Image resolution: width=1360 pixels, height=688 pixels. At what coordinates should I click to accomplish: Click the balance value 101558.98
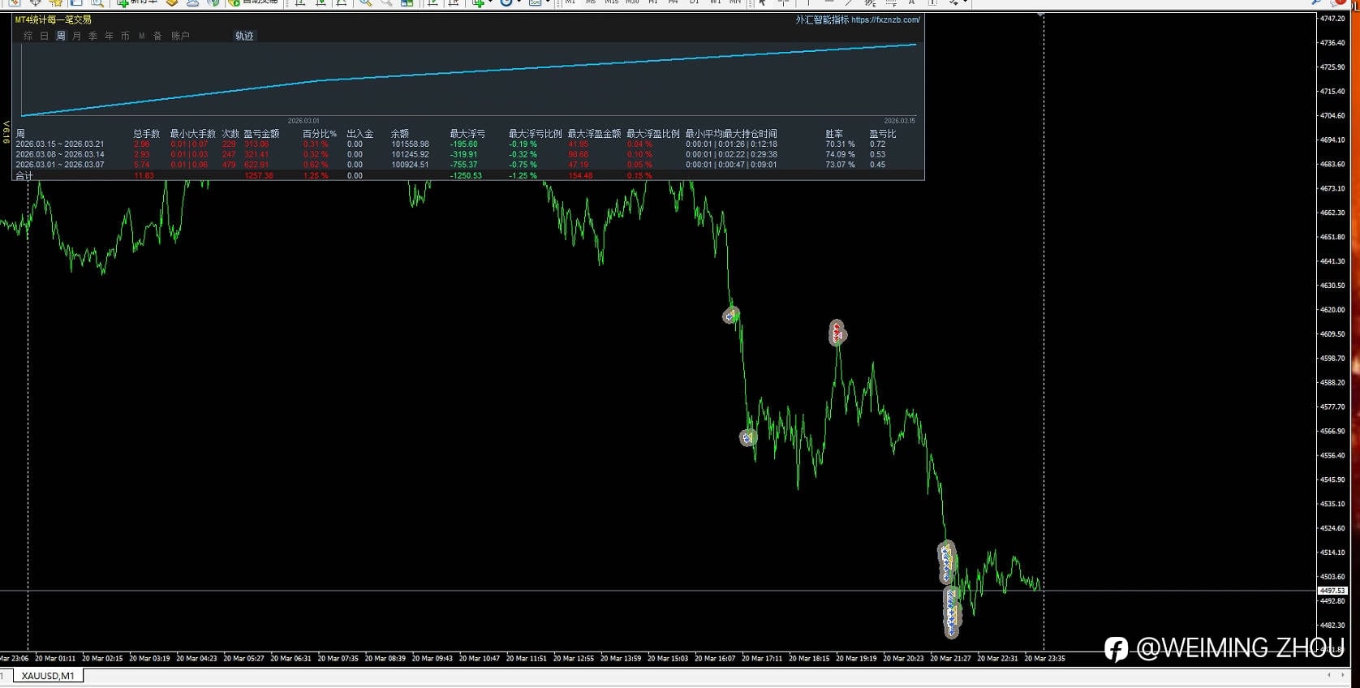[410, 144]
